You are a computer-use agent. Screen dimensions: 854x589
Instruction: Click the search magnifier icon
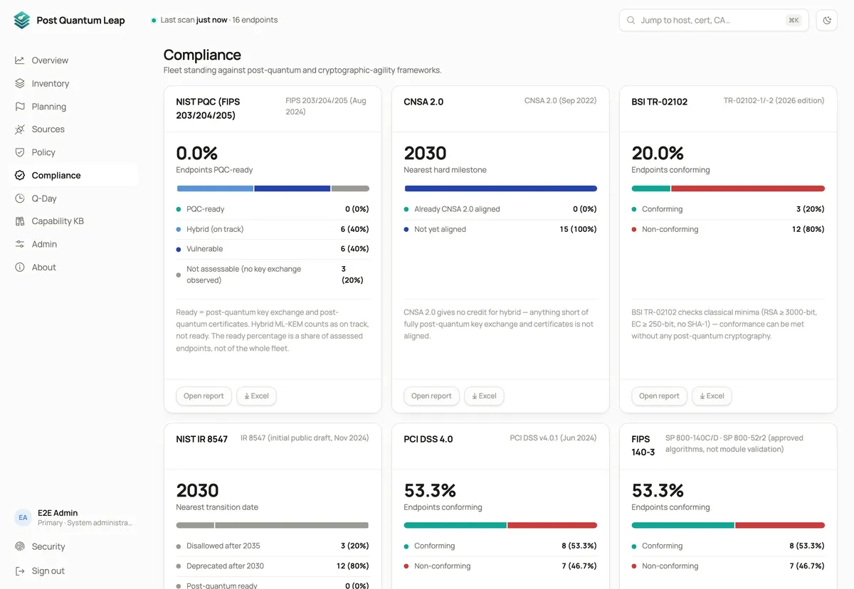click(631, 21)
